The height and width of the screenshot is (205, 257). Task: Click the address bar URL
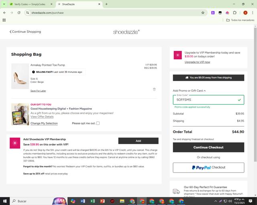point(47,13)
